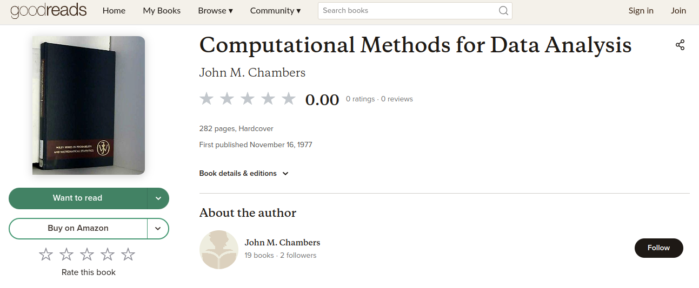Open the Buy on Amazon dropdown arrow
The image size is (699, 288).
pos(158,229)
